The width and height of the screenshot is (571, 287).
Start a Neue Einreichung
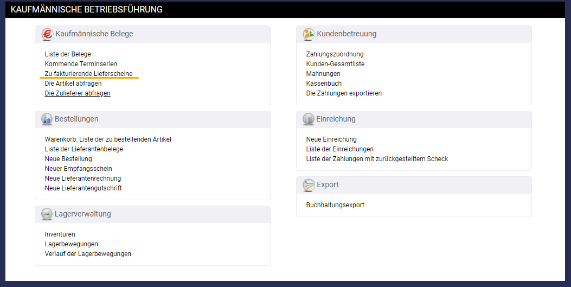(331, 139)
